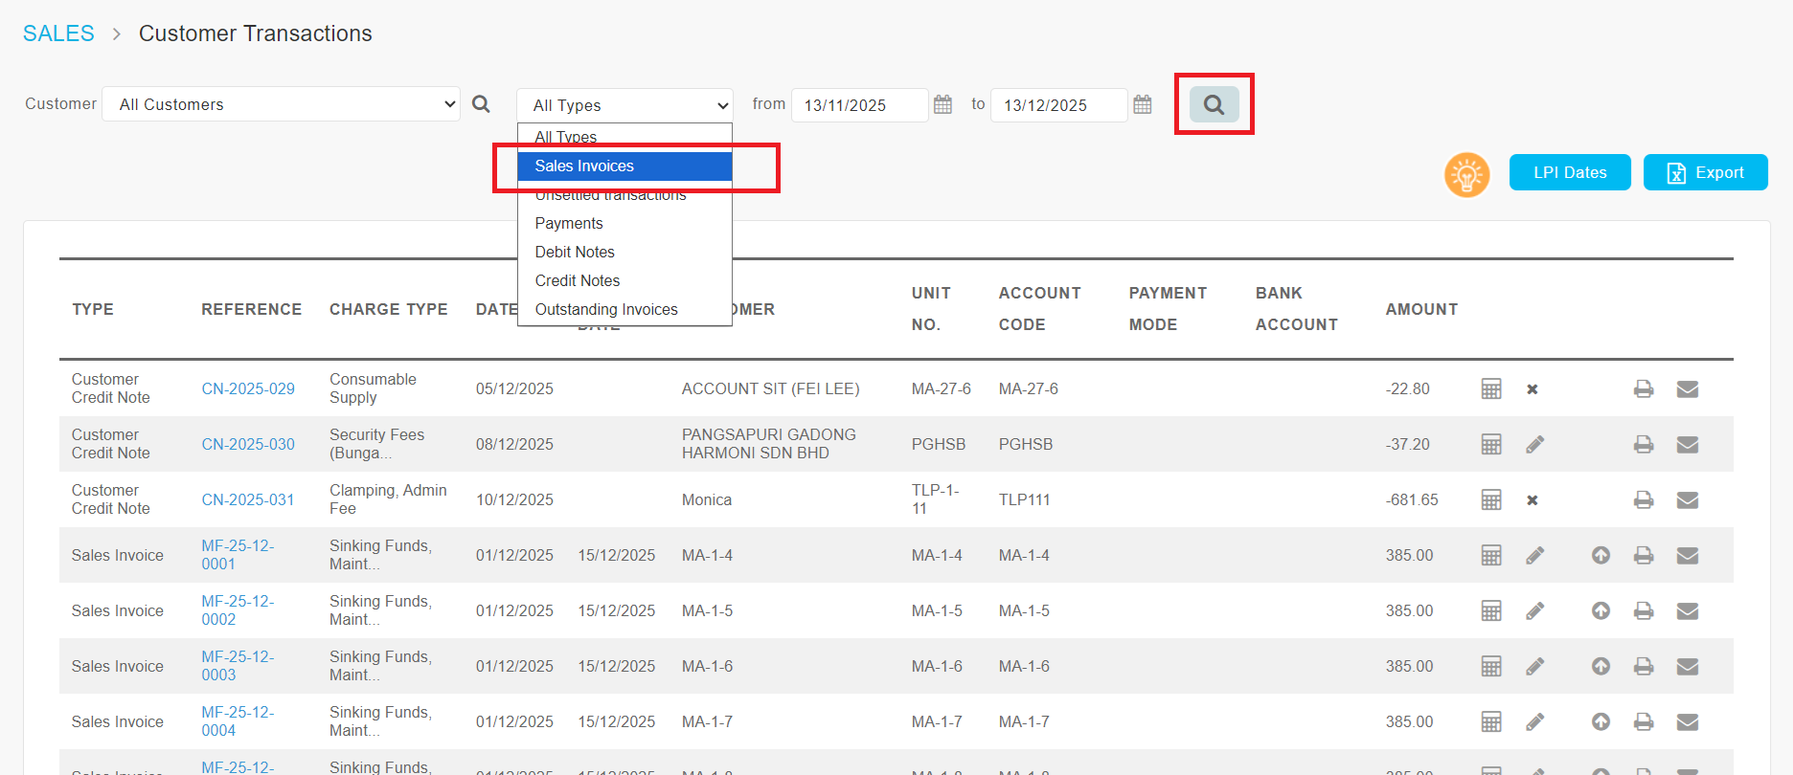The width and height of the screenshot is (1793, 775).
Task: Edit the MF-25-12-0001 sales invoice
Action: pyautogui.click(x=1534, y=555)
